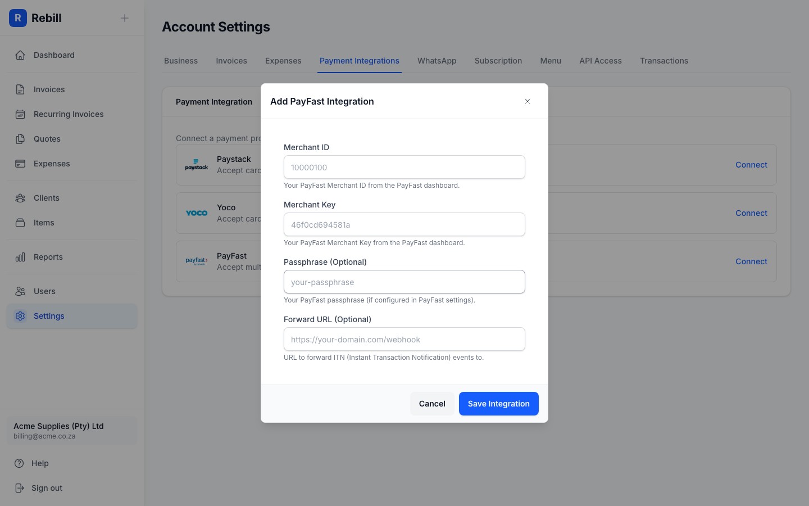
Task: Click the plus icon next to Rebill
Action: [x=124, y=18]
